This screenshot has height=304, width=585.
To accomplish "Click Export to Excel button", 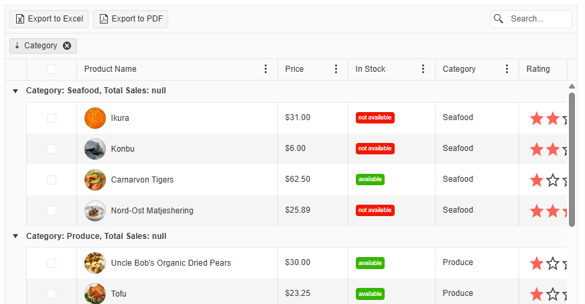I will pos(49,19).
